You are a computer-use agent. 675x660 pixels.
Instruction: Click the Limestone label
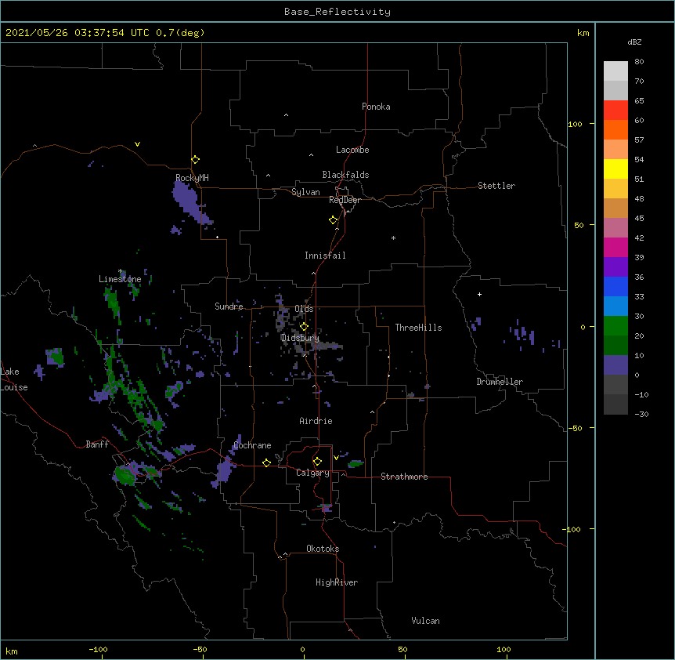pos(120,279)
